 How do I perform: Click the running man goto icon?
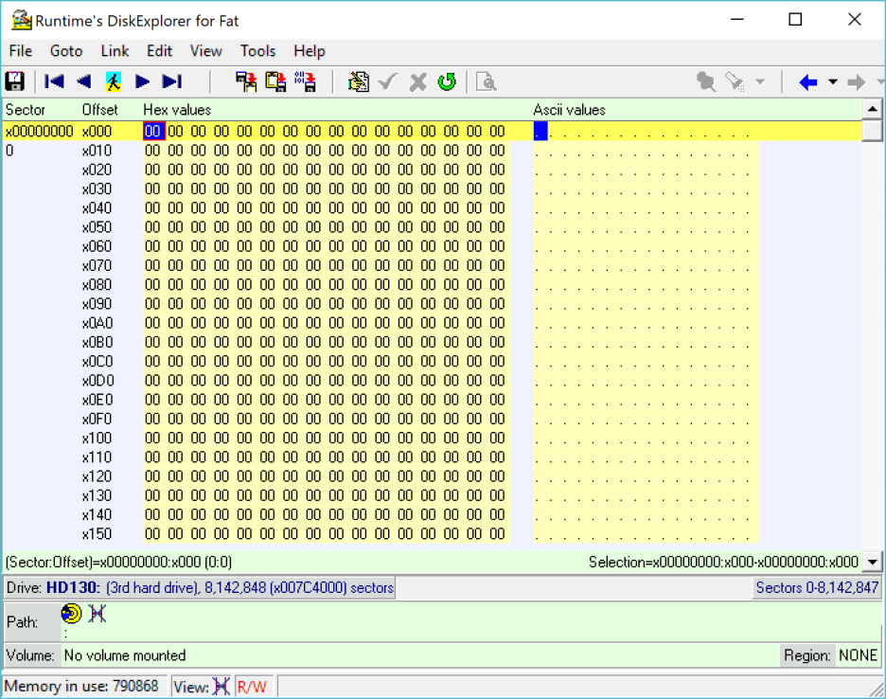[x=114, y=81]
